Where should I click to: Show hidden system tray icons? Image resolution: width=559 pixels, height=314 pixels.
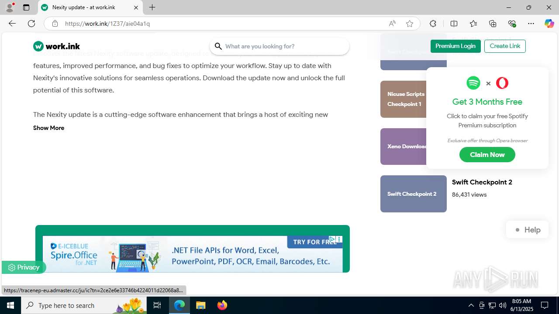click(471, 305)
